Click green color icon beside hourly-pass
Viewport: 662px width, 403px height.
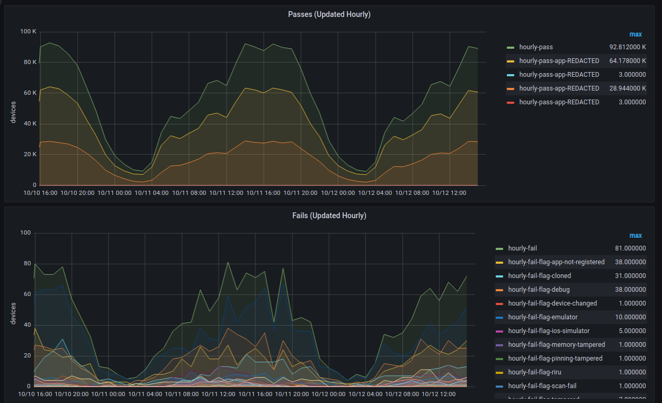point(511,48)
